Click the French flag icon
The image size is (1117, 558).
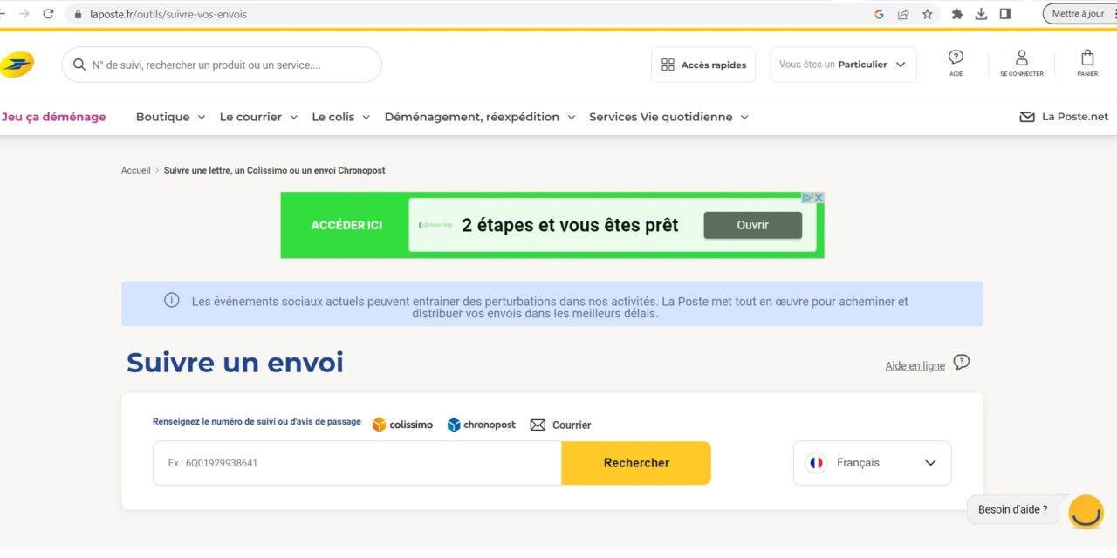pyautogui.click(x=817, y=463)
